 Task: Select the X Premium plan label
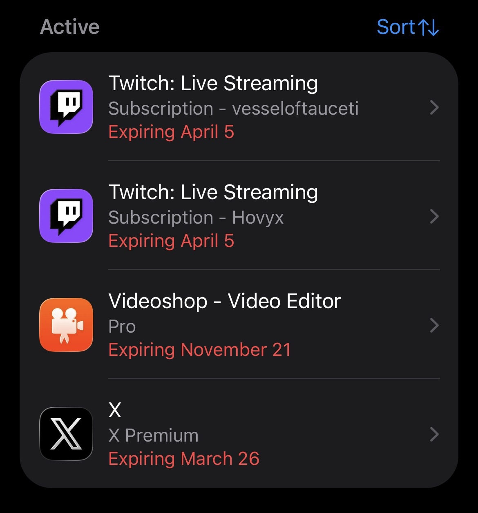[153, 435]
